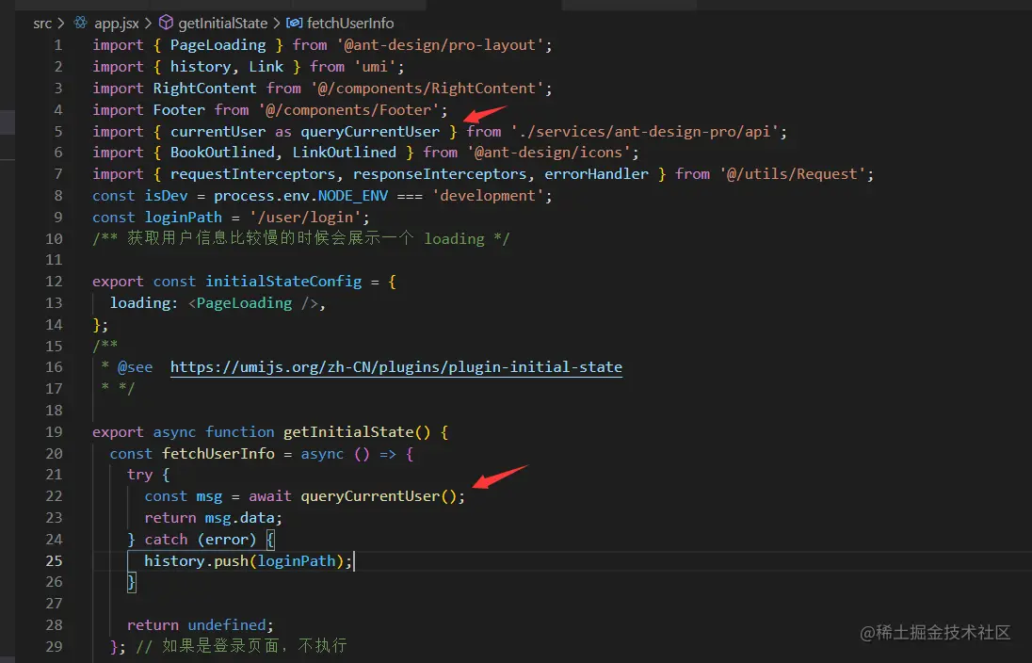Click 'msg.data' on line 23
The width and height of the screenshot is (1032, 663).
coord(239,517)
